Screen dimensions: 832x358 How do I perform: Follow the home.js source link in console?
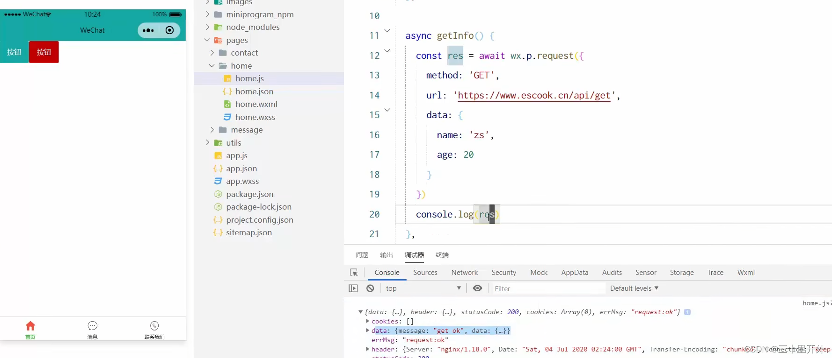(x=817, y=303)
